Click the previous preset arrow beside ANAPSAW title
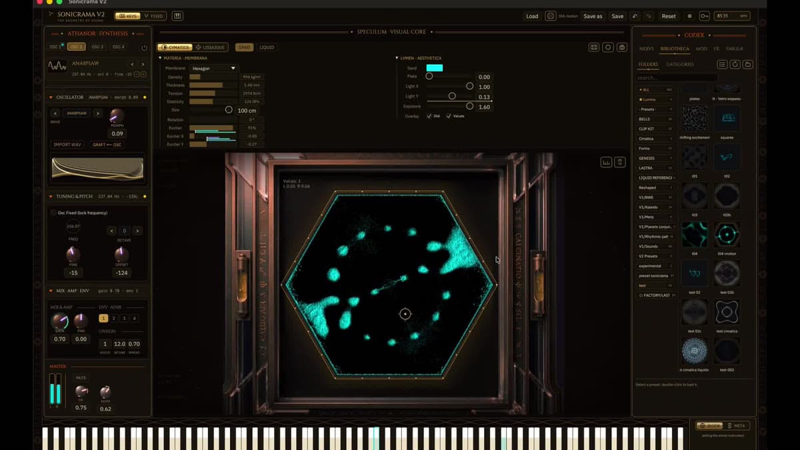Screen dimensions: 800x450 (x=132, y=65)
